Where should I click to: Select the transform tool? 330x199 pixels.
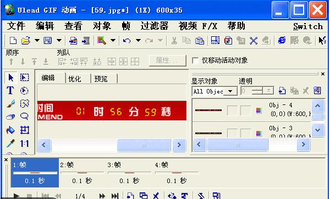(24, 130)
